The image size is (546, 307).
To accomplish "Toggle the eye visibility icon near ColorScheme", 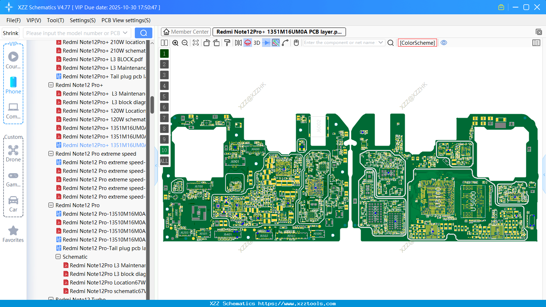I will click(444, 43).
